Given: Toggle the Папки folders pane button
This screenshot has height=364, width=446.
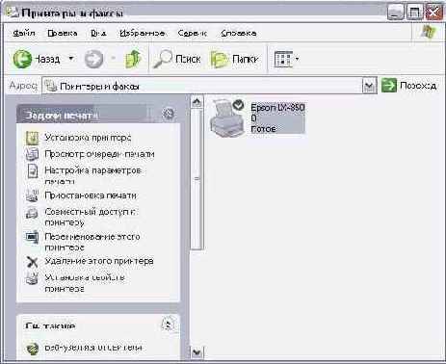Looking at the screenshot, I should (x=234, y=60).
